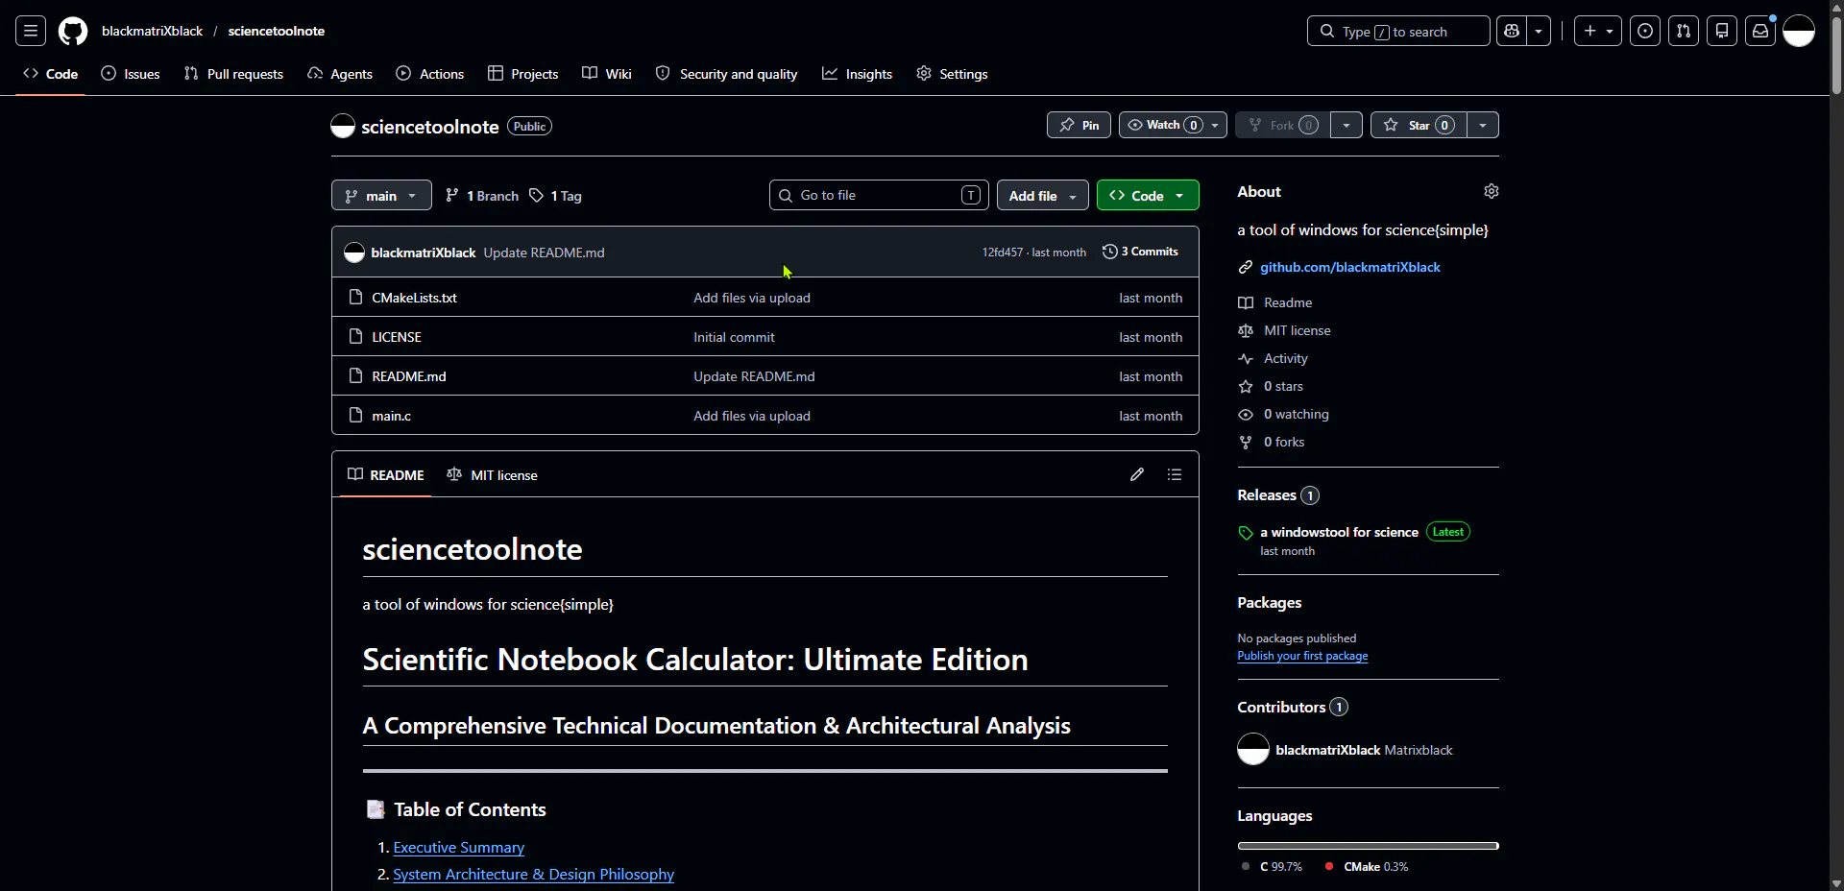1844x891 pixels.
Task: Open the Wiki tab
Action: (x=607, y=74)
